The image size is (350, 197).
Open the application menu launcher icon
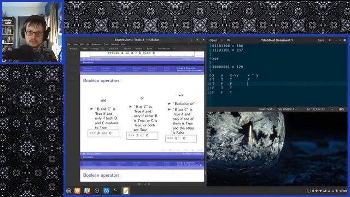click(x=69, y=190)
